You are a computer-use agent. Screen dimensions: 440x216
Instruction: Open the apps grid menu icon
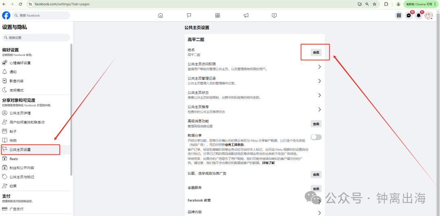(x=398, y=15)
